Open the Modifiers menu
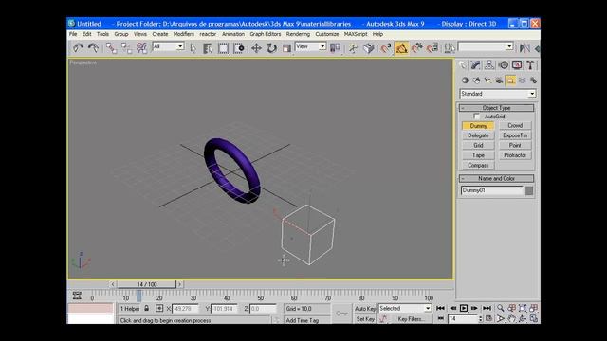 [183, 34]
